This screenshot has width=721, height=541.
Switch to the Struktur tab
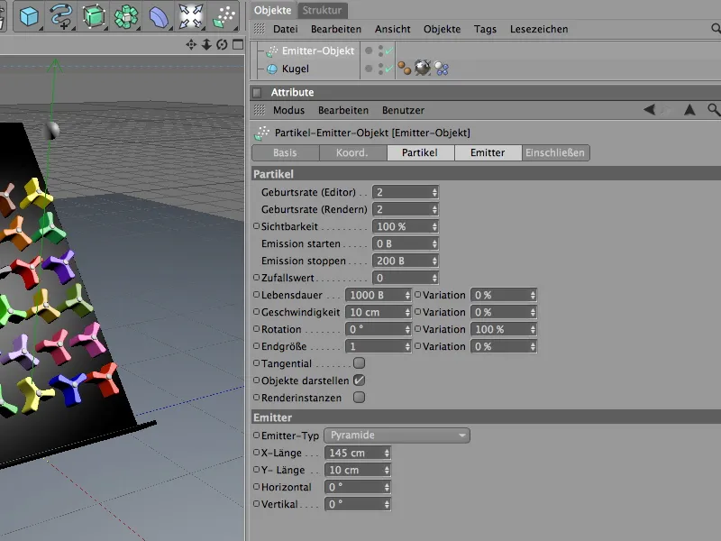tap(322, 10)
